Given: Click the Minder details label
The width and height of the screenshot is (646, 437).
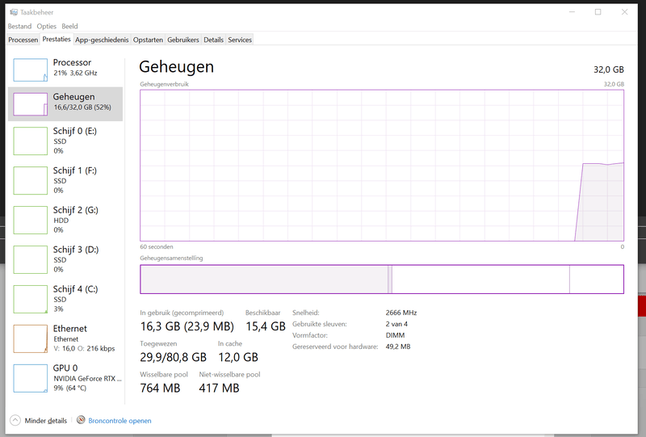Looking at the screenshot, I should 46,421.
